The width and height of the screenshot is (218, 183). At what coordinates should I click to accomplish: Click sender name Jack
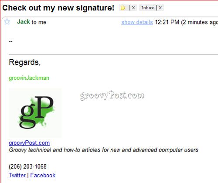24,22
